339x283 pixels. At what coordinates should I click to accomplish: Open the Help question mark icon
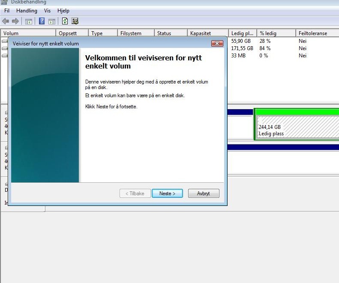pyautogui.click(x=42, y=21)
